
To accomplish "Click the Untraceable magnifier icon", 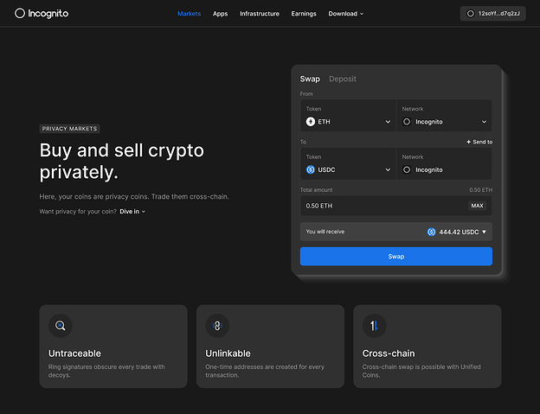I will pos(61,326).
